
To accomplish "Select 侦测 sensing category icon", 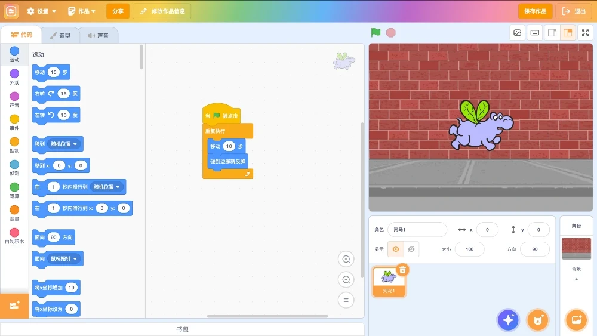I will tap(14, 164).
